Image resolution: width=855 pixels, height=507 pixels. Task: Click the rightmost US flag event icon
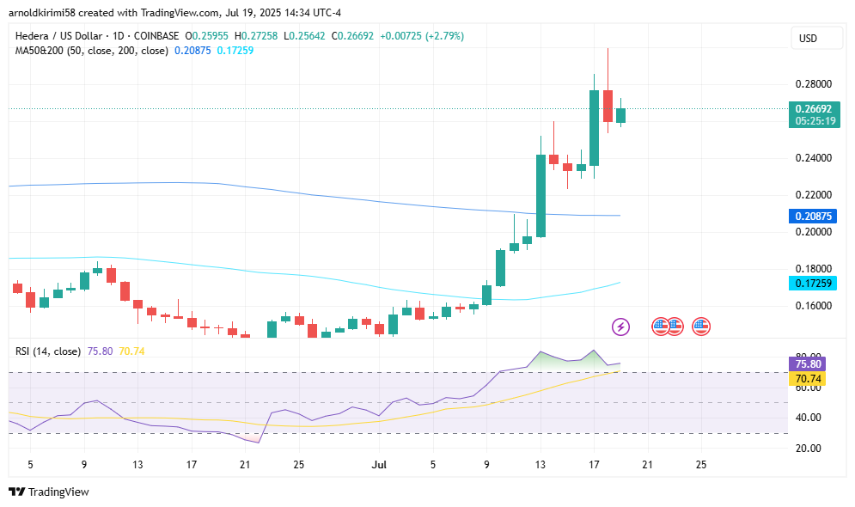click(701, 327)
